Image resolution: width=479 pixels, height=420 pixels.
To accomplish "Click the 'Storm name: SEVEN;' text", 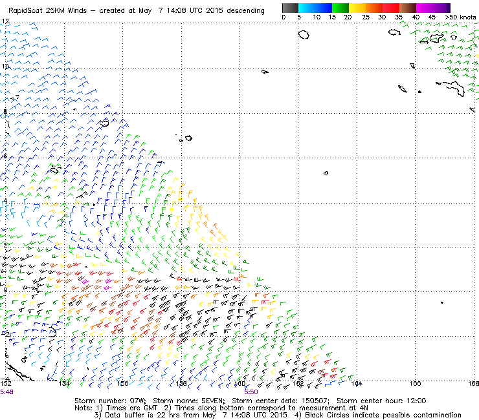I will [189, 401].
